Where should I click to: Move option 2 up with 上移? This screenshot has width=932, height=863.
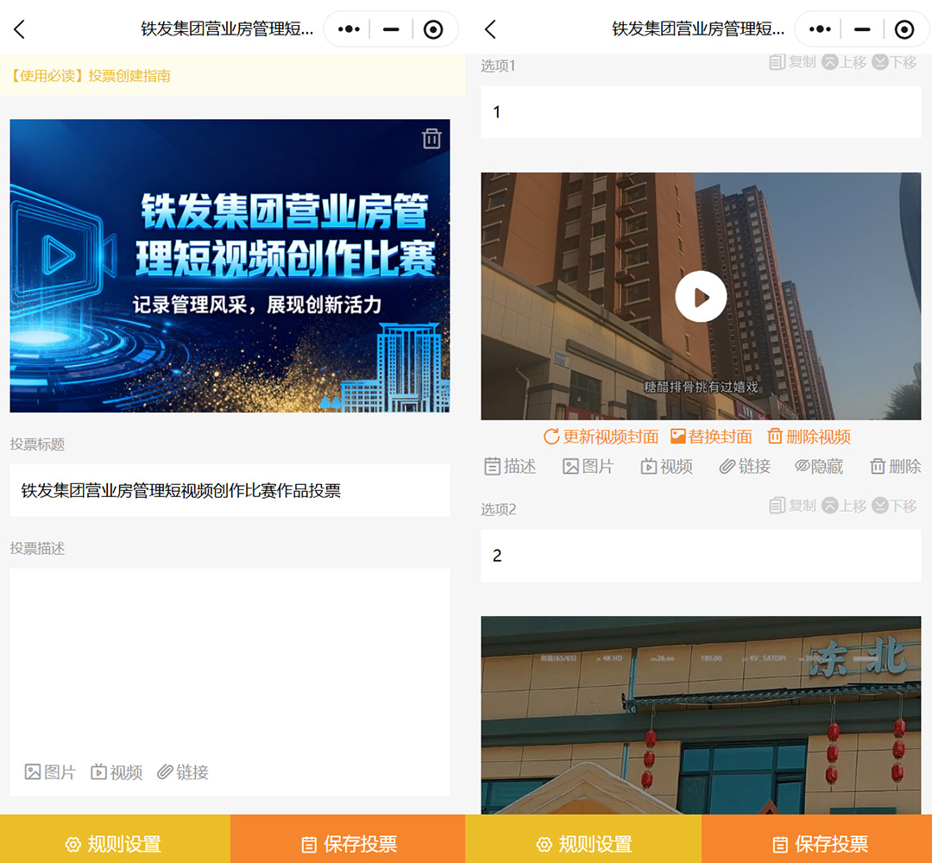pyautogui.click(x=843, y=506)
